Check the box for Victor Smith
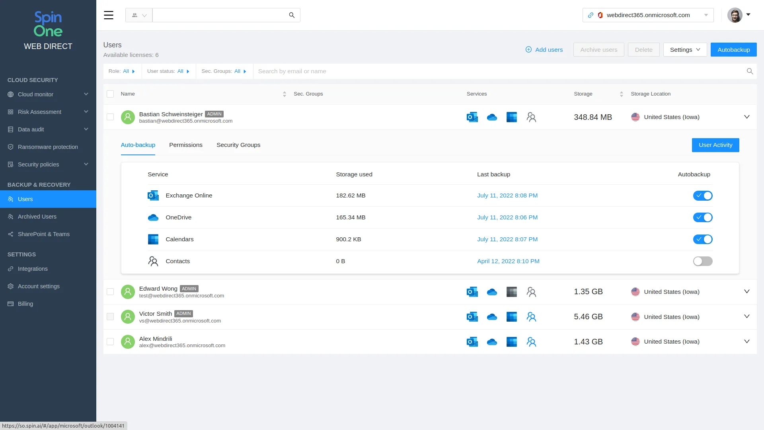This screenshot has width=764, height=430. (x=110, y=317)
